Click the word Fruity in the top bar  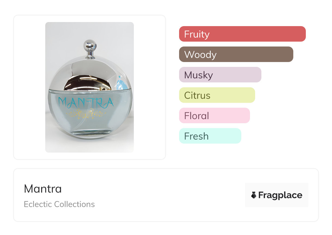click(197, 34)
